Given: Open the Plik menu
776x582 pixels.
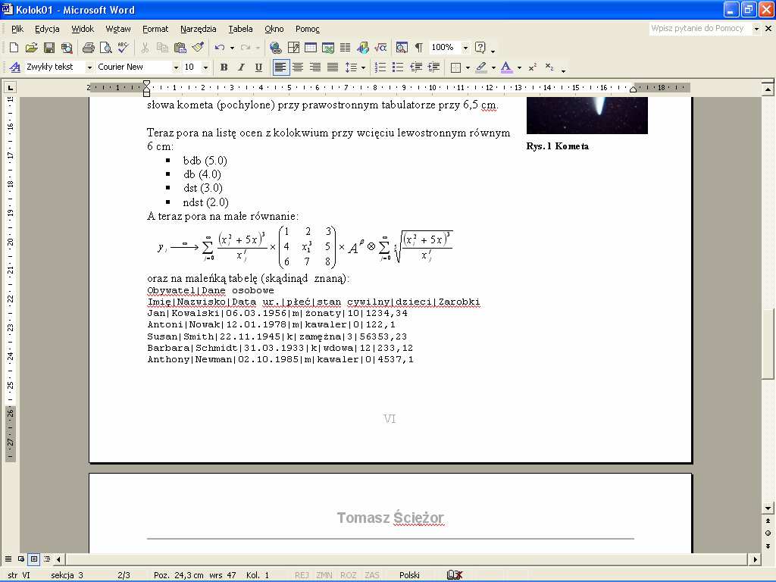Looking at the screenshot, I should pyautogui.click(x=17, y=29).
